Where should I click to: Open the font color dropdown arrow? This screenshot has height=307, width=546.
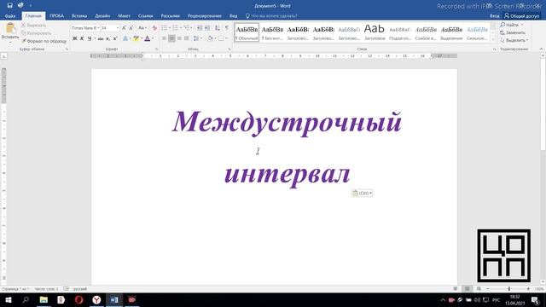(153, 38)
